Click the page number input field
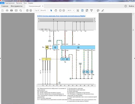Image resolution: width=135 pixels, height=104 pixels. (x=37, y=11)
